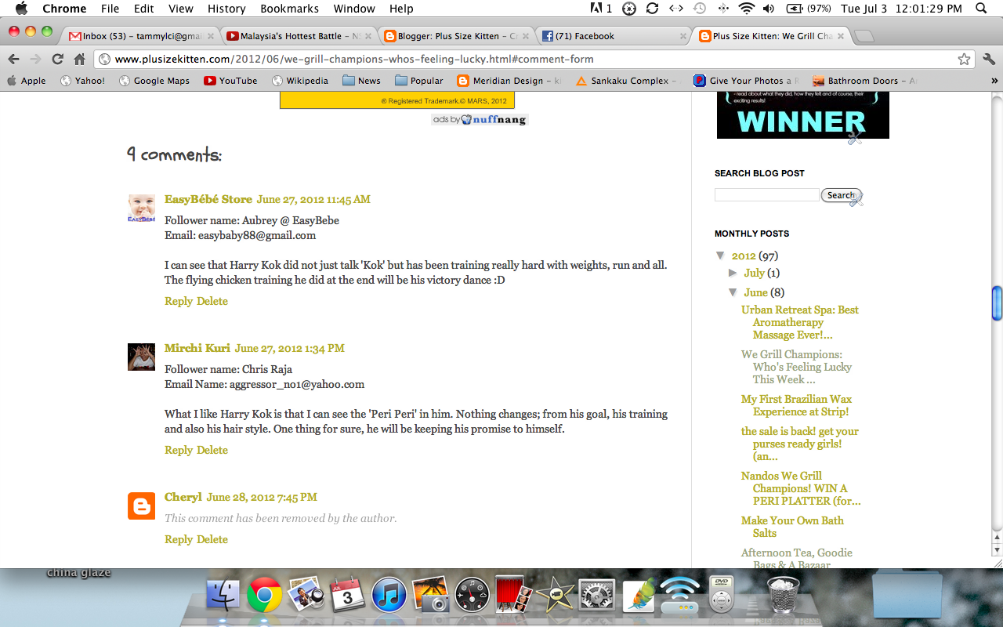Screen dimensions: 1003x627
Task: Open a new tab
Action: click(x=863, y=36)
